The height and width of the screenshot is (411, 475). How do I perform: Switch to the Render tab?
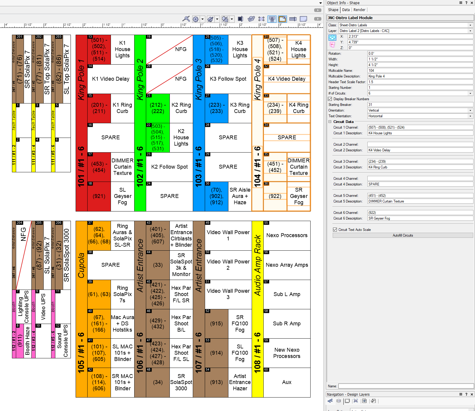click(x=359, y=10)
